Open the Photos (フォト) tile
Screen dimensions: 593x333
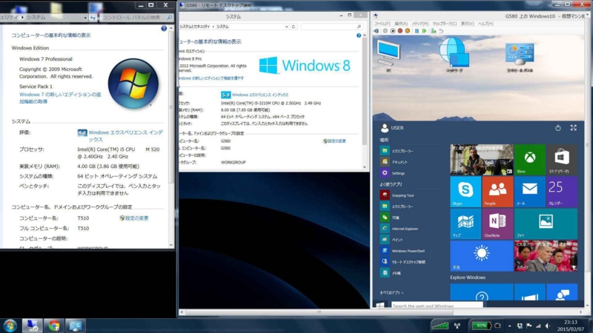click(546, 223)
